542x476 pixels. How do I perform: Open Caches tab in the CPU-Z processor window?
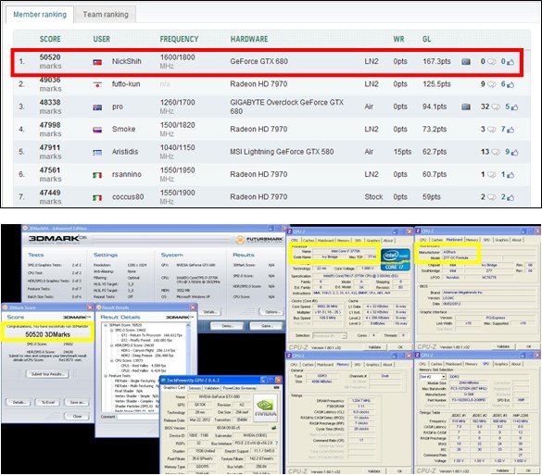[x=308, y=240]
